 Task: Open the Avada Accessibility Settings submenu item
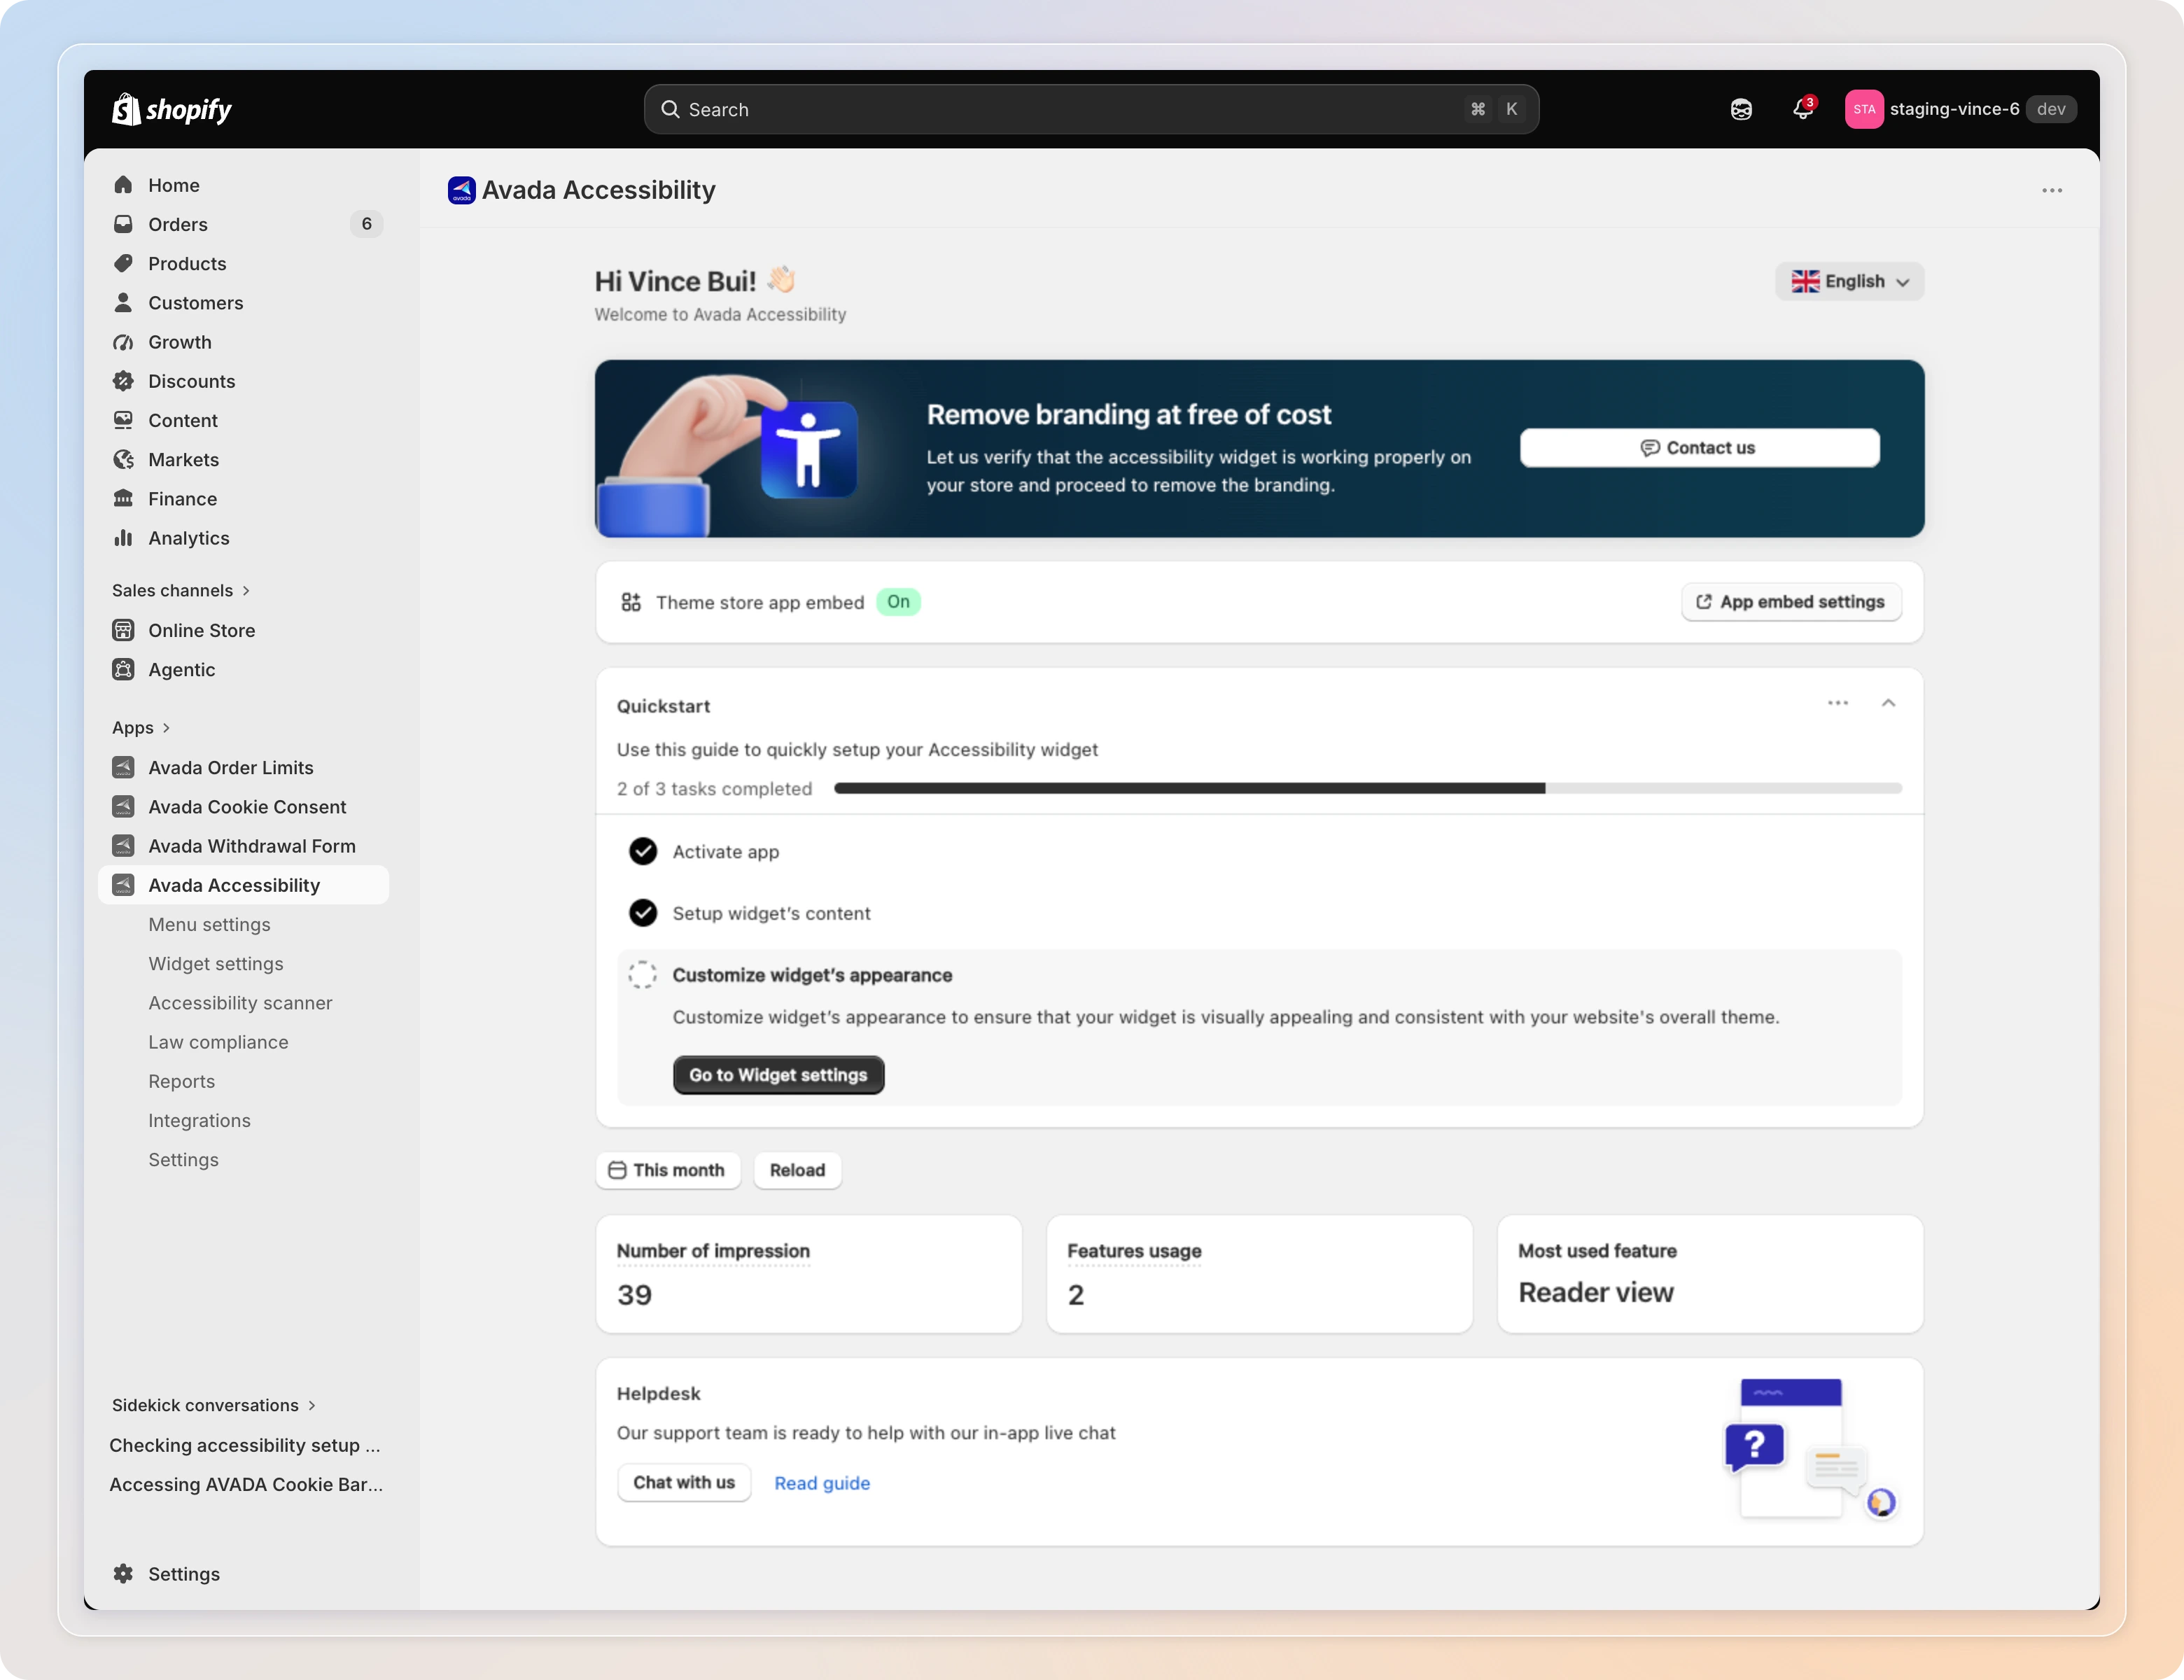pyautogui.click(x=183, y=1159)
